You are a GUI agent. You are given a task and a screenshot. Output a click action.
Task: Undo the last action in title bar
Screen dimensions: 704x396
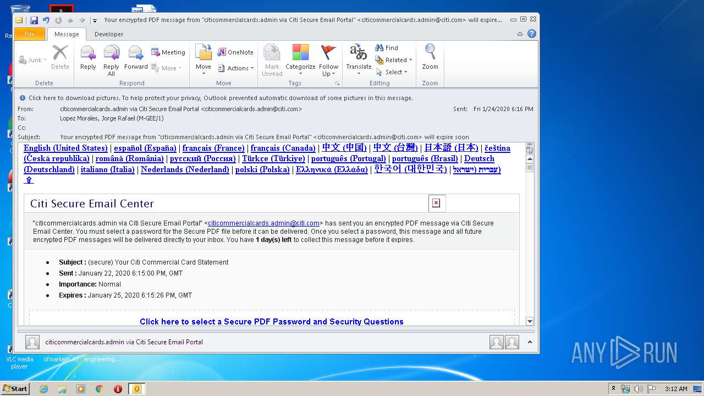click(x=46, y=20)
